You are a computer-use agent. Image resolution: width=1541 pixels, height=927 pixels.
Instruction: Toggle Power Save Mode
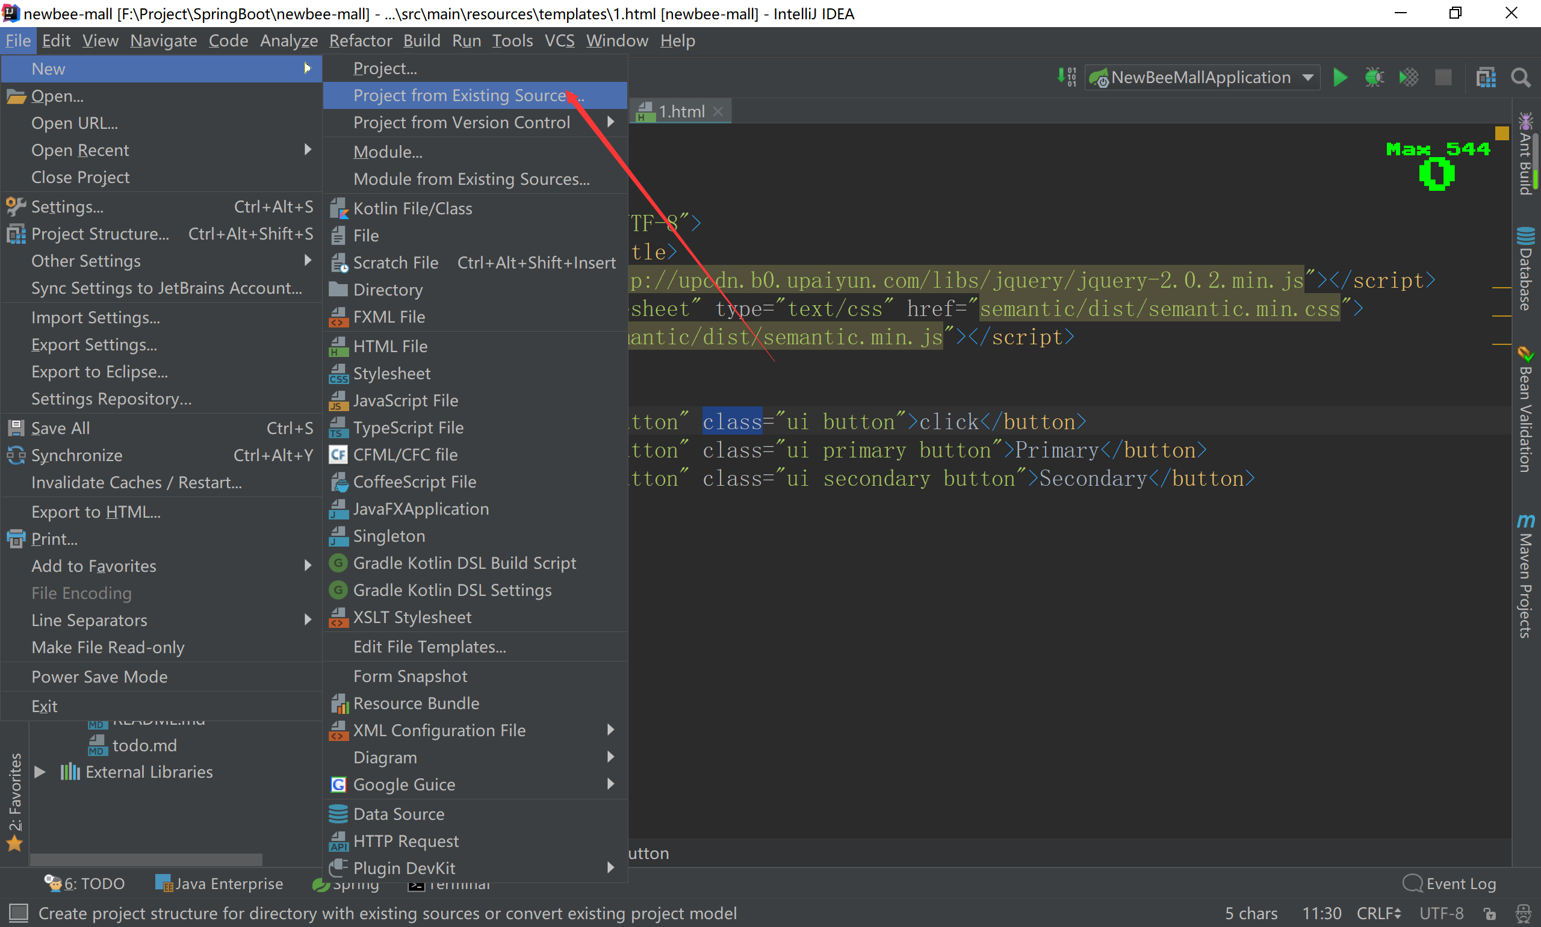[x=99, y=677]
